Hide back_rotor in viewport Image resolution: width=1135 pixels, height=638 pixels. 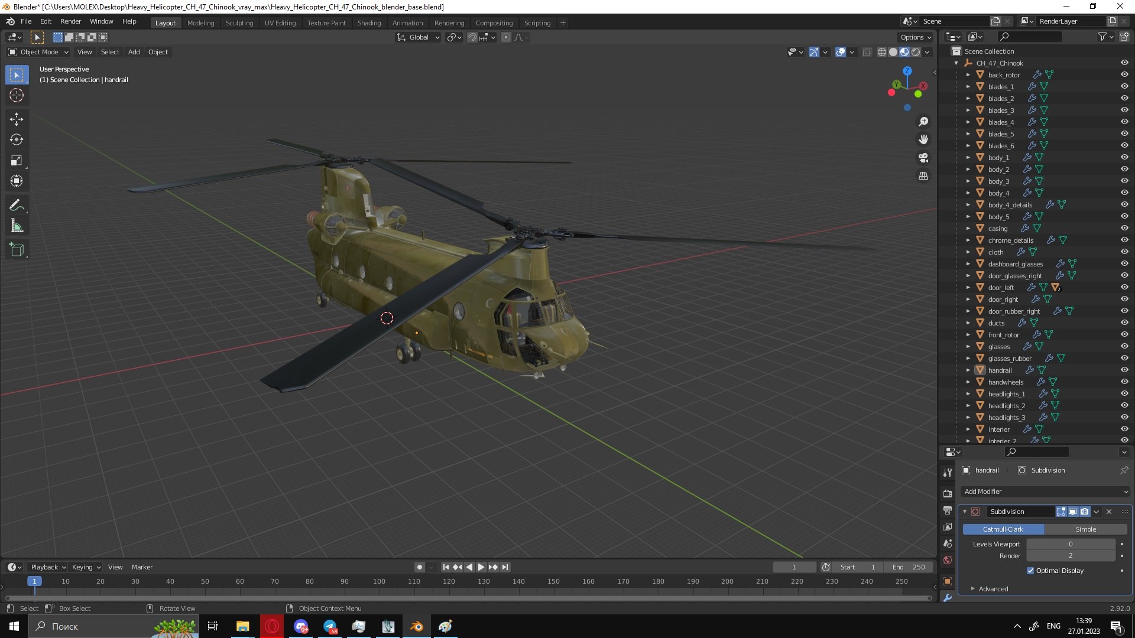point(1124,75)
